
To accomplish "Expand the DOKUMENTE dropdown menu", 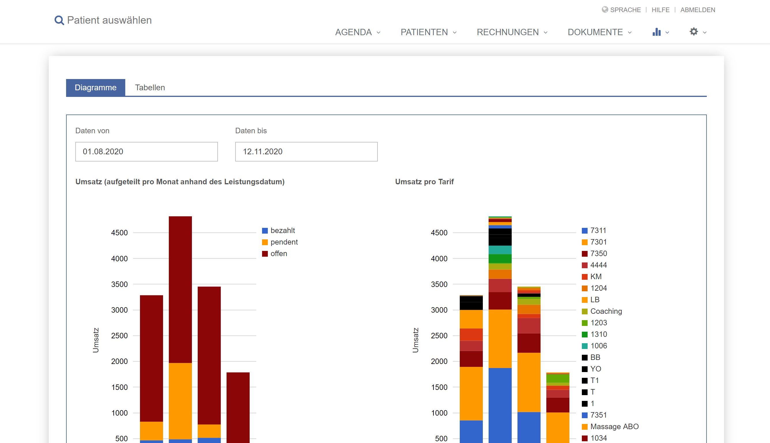I will 599,32.
